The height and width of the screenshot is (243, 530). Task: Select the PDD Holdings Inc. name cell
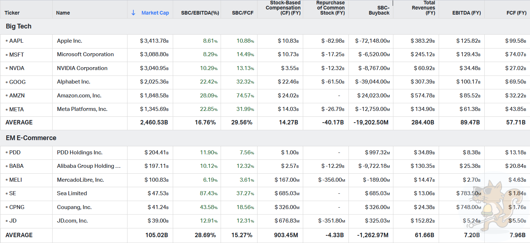[80, 153]
